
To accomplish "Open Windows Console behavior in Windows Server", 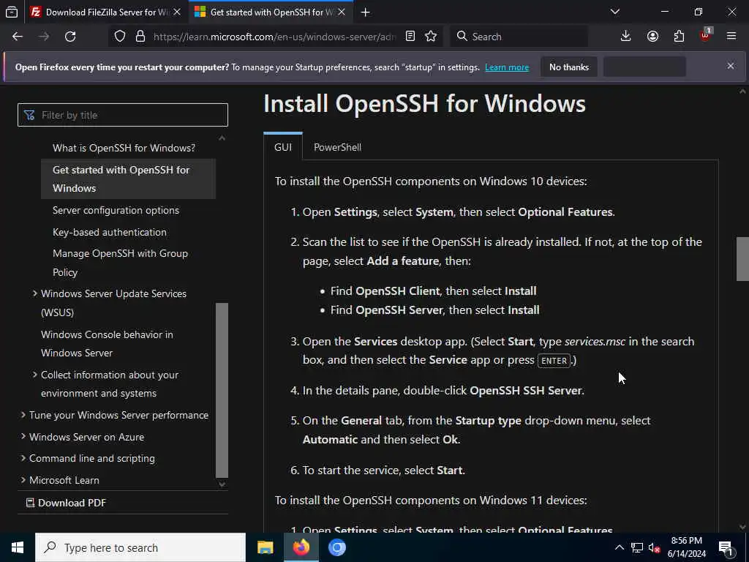I will click(x=107, y=344).
